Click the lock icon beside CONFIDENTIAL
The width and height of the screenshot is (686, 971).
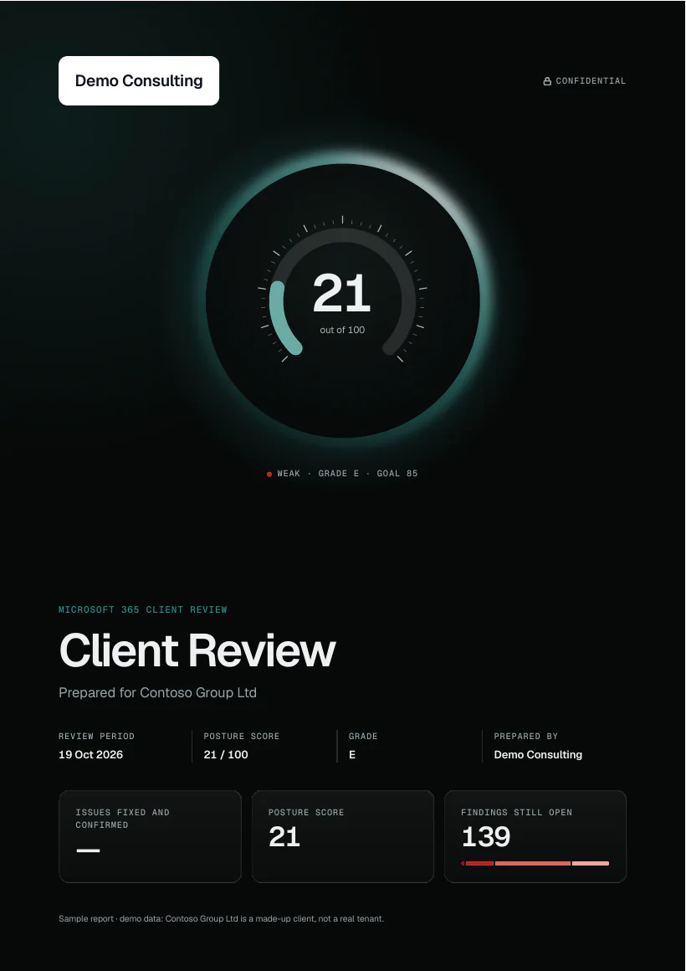pyautogui.click(x=547, y=81)
